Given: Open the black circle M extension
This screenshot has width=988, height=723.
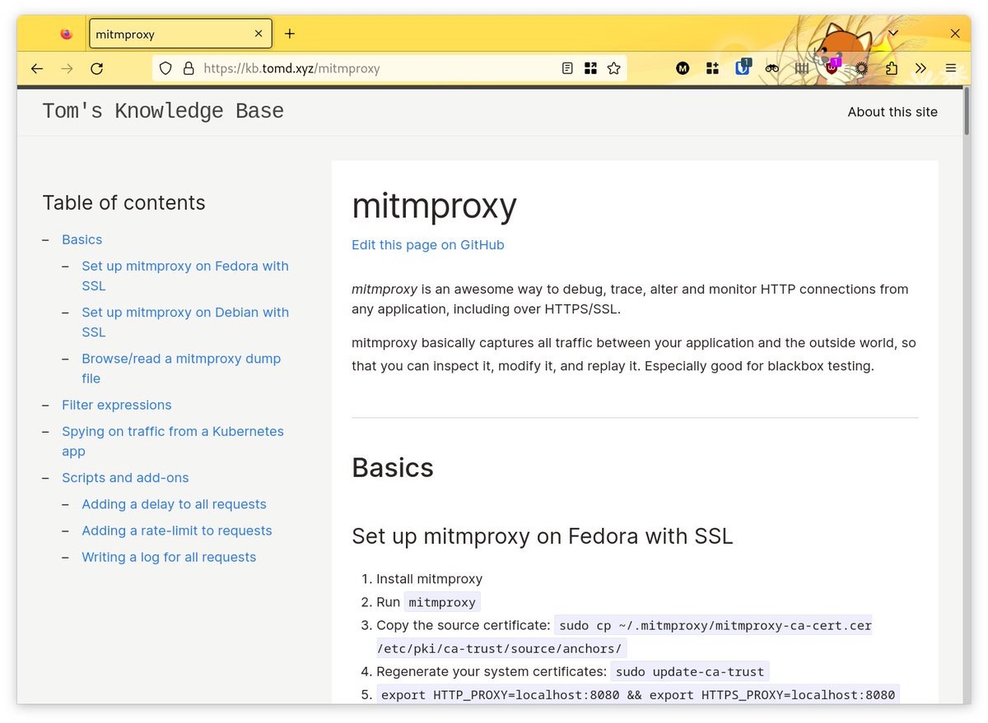Looking at the screenshot, I should click(683, 68).
